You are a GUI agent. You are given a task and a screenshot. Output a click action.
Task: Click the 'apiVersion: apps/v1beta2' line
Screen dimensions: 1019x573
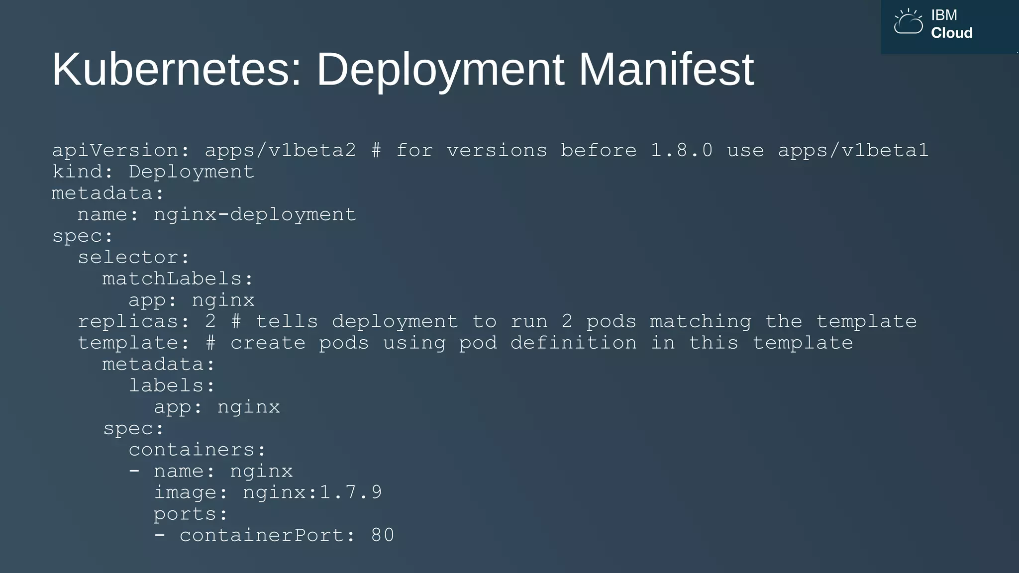(491, 150)
